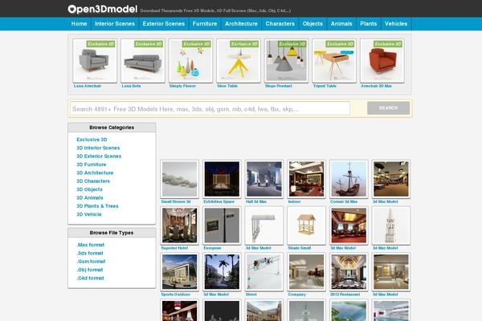
Task: Open Objects in the top navigation
Action: point(312,23)
